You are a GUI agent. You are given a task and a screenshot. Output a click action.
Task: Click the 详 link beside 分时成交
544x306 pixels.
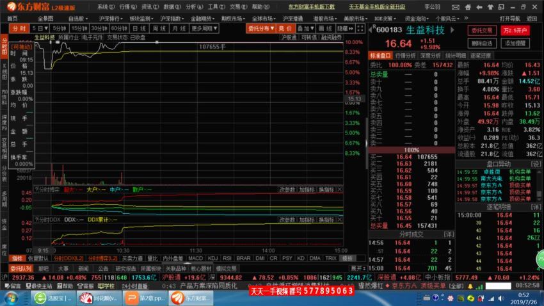449,234
